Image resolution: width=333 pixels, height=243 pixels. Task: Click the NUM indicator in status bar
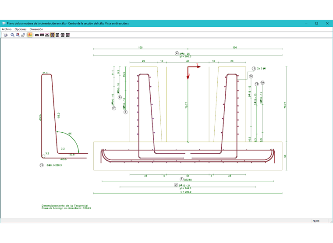click(316, 221)
